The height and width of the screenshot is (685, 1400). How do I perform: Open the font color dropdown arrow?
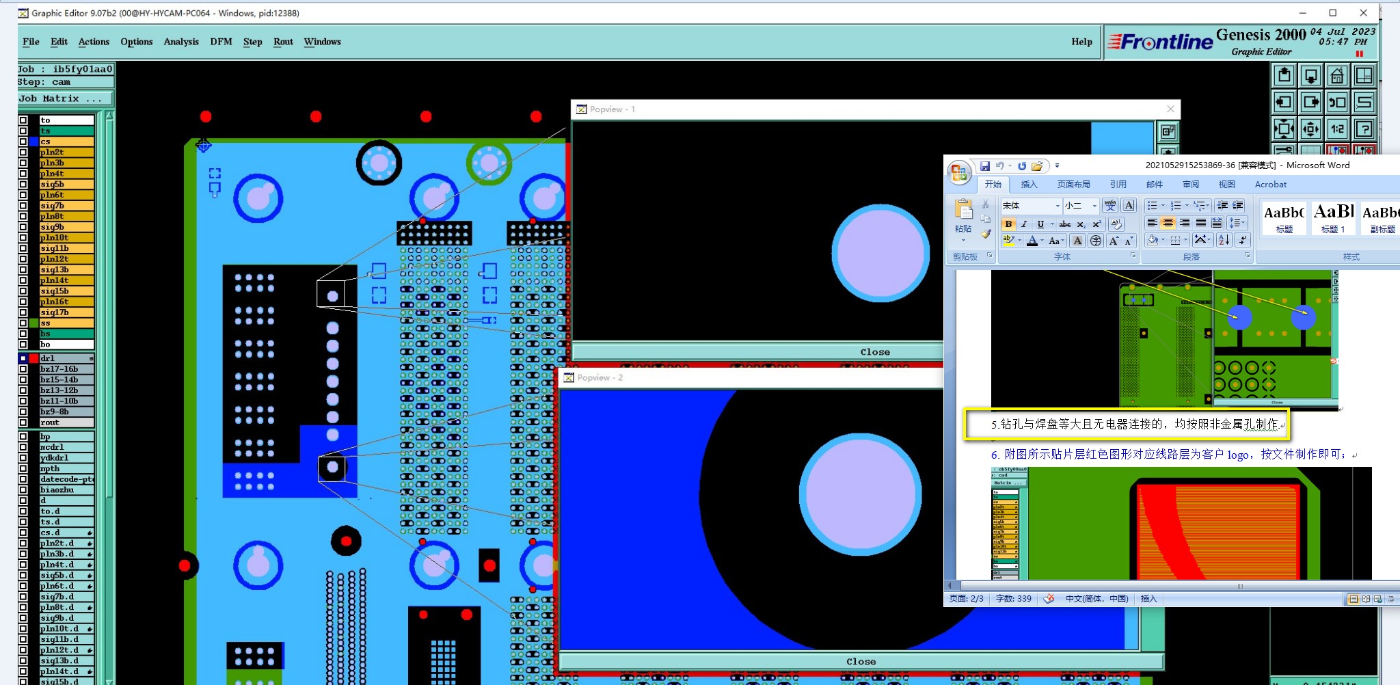click(x=1042, y=241)
